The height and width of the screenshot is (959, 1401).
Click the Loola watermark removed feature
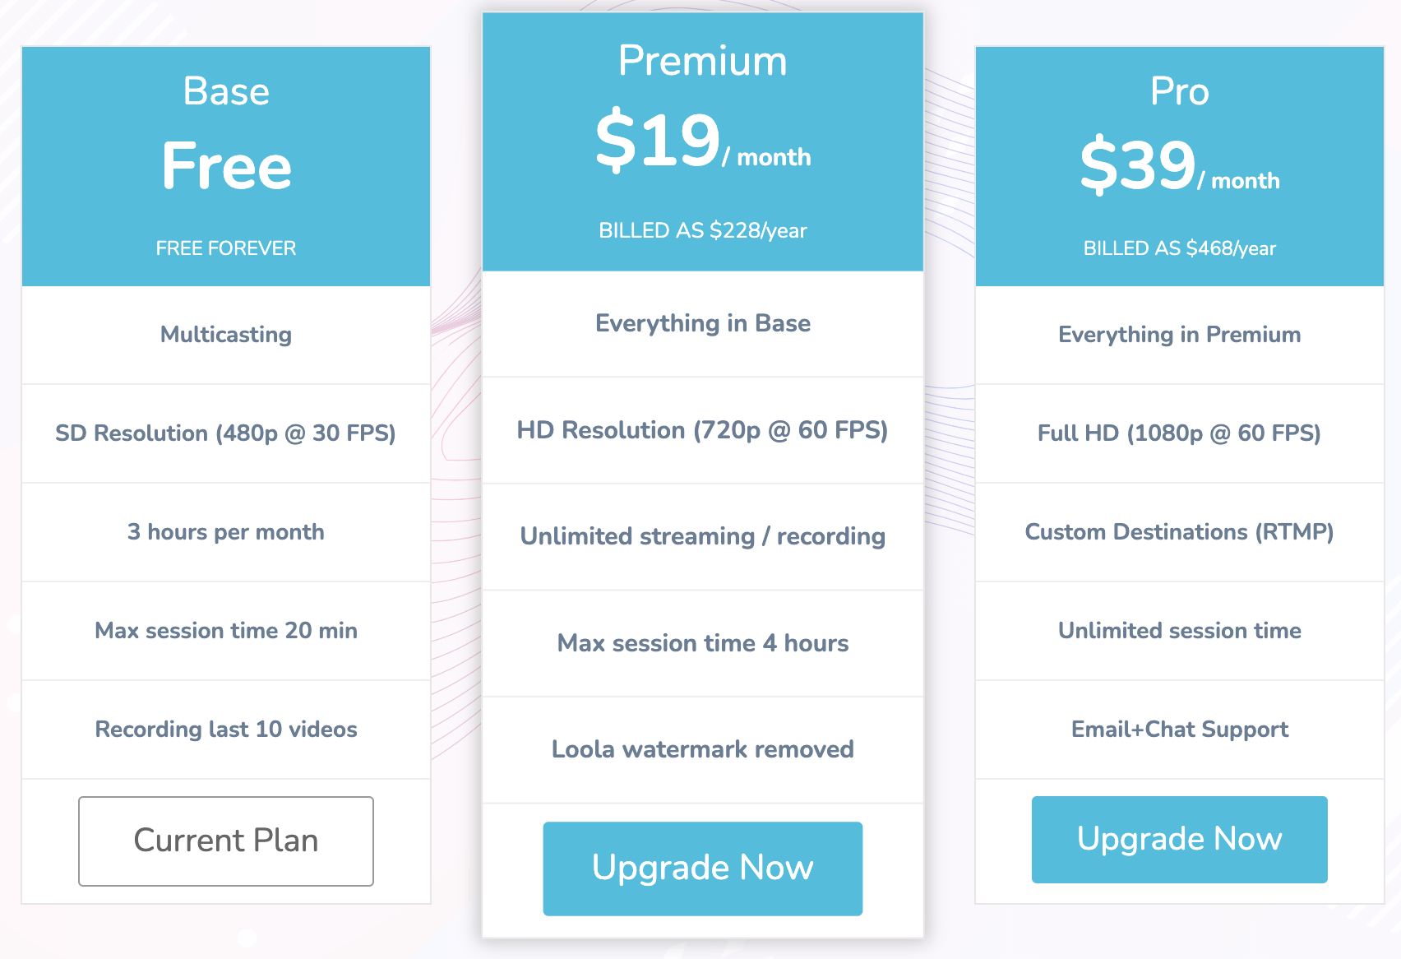(701, 749)
